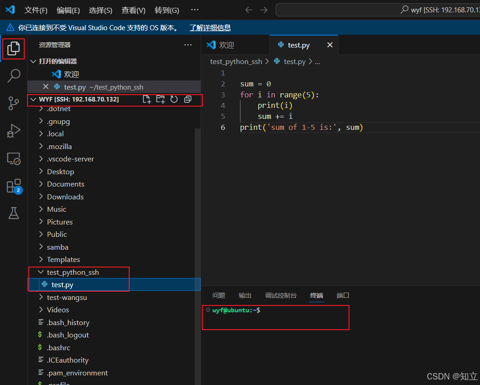Click test_python_ssh in the breadcrumb
Screen dimensions: 480x385
236,61
